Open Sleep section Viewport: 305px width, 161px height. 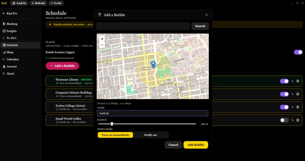(x=20, y=52)
